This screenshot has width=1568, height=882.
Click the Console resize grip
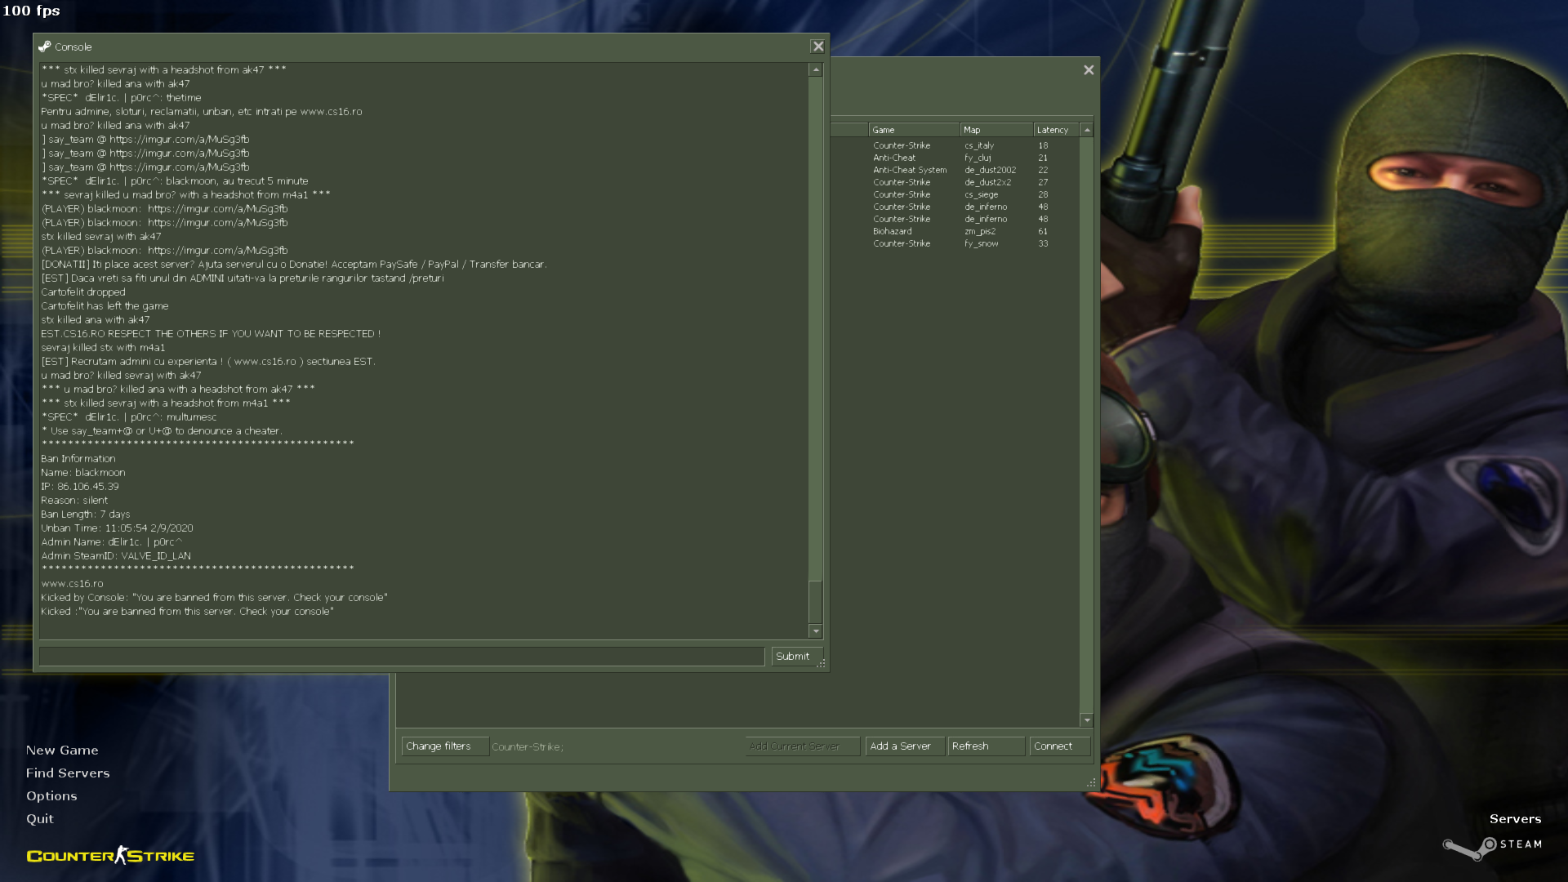click(822, 664)
